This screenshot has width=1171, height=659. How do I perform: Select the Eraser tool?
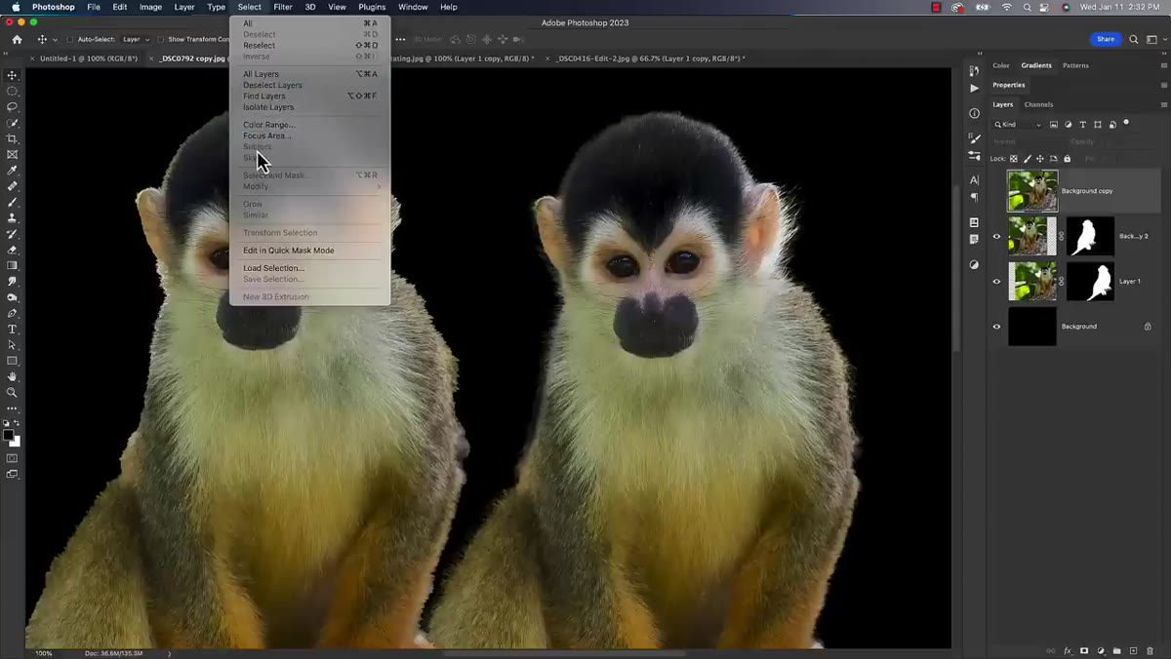[x=13, y=250]
